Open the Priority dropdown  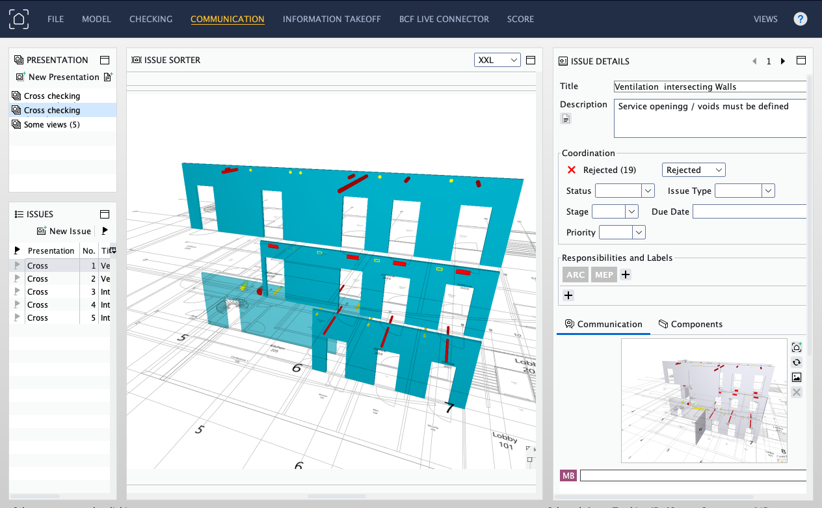[x=622, y=232]
